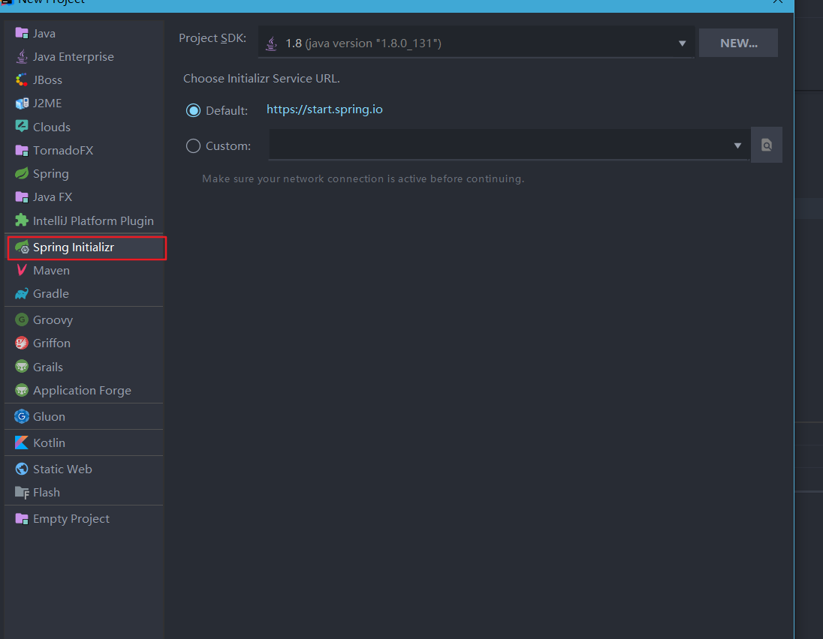The image size is (823, 639).
Task: Select the Java project type label
Action: 44,34
